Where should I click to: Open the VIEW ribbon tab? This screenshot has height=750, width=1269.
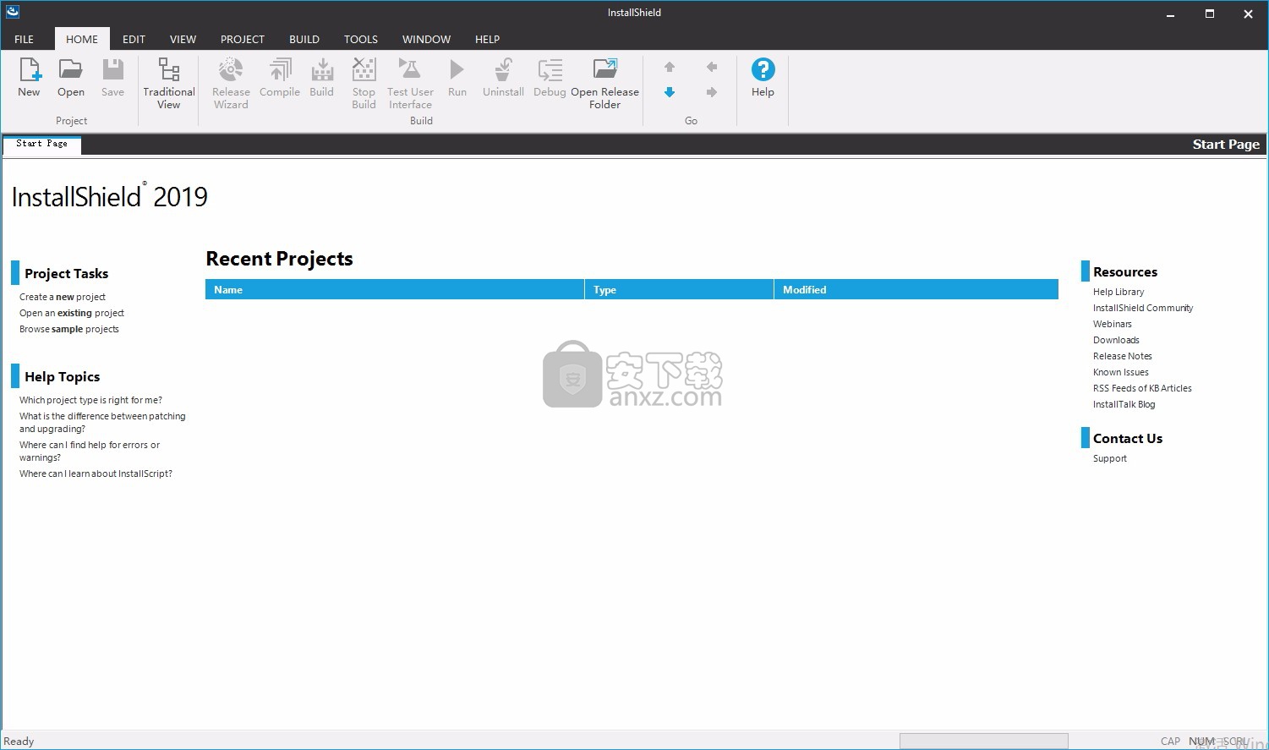click(183, 39)
